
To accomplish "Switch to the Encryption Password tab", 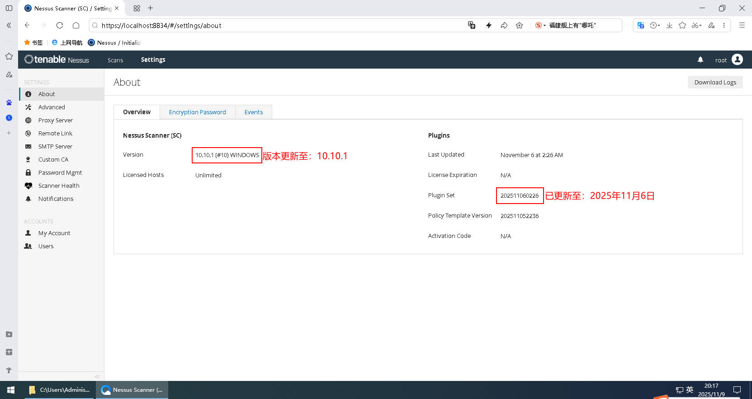I will (197, 112).
